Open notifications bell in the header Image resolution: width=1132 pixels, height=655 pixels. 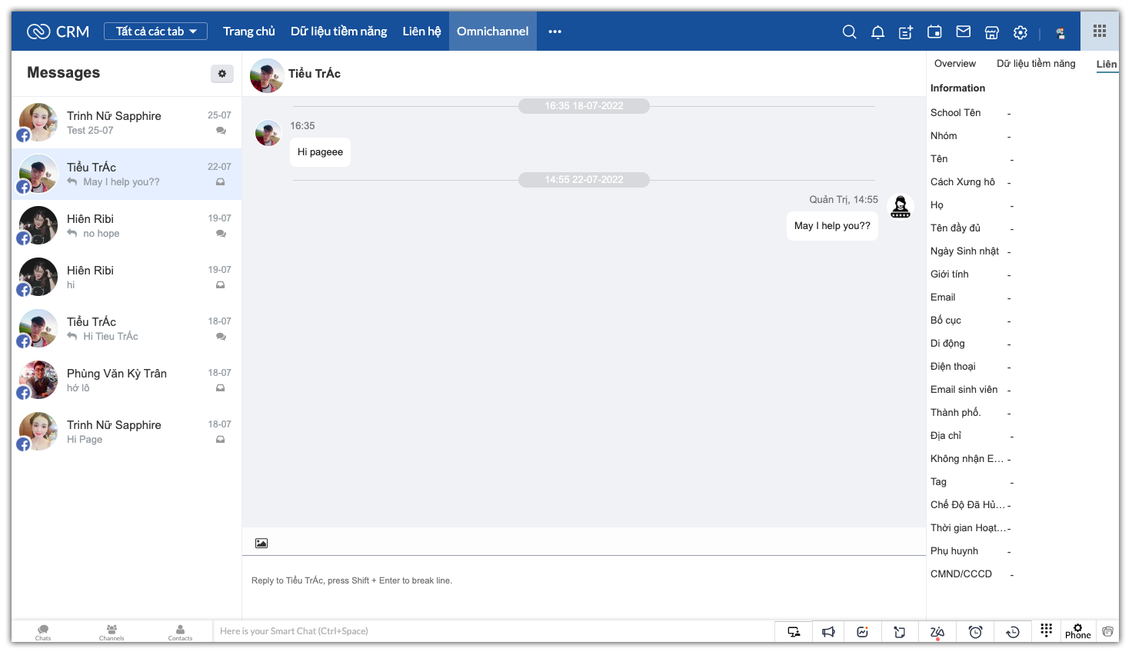(877, 32)
